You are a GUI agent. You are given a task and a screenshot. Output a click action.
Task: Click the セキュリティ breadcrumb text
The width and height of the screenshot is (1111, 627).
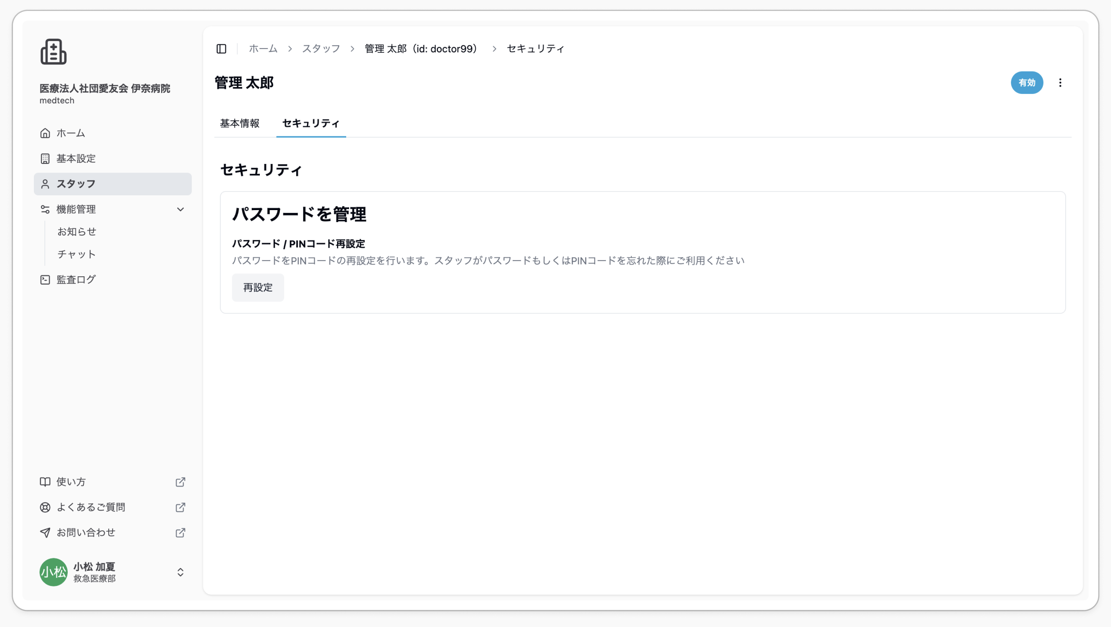(x=535, y=49)
